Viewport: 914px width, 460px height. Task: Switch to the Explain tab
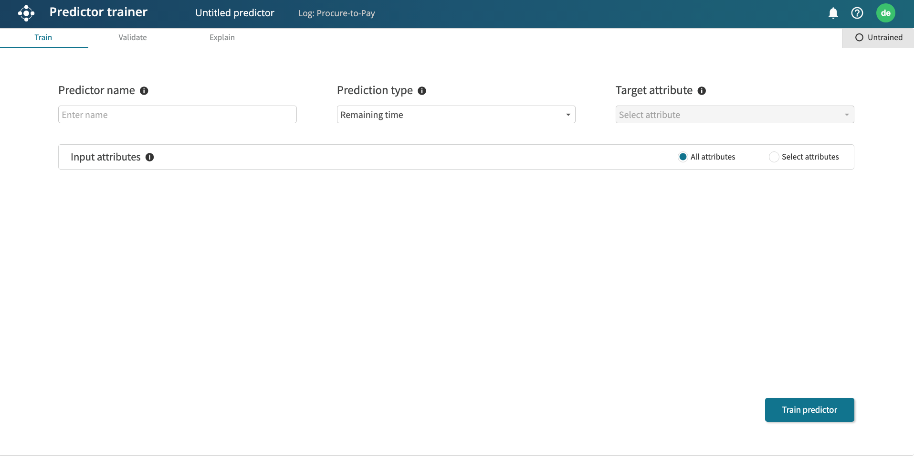pyautogui.click(x=222, y=37)
